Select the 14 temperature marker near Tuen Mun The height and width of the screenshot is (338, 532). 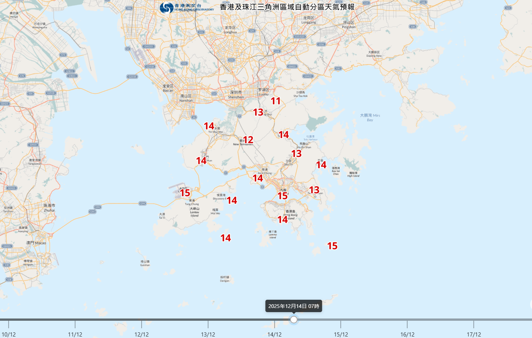click(x=201, y=161)
